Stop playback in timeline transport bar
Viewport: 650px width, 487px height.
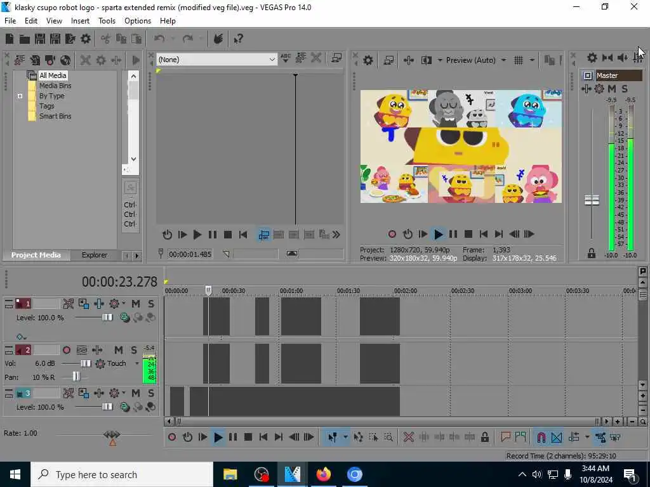(x=248, y=437)
